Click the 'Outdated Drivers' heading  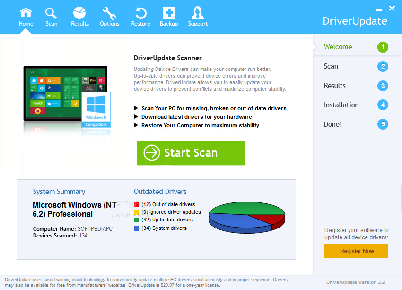[x=160, y=192]
